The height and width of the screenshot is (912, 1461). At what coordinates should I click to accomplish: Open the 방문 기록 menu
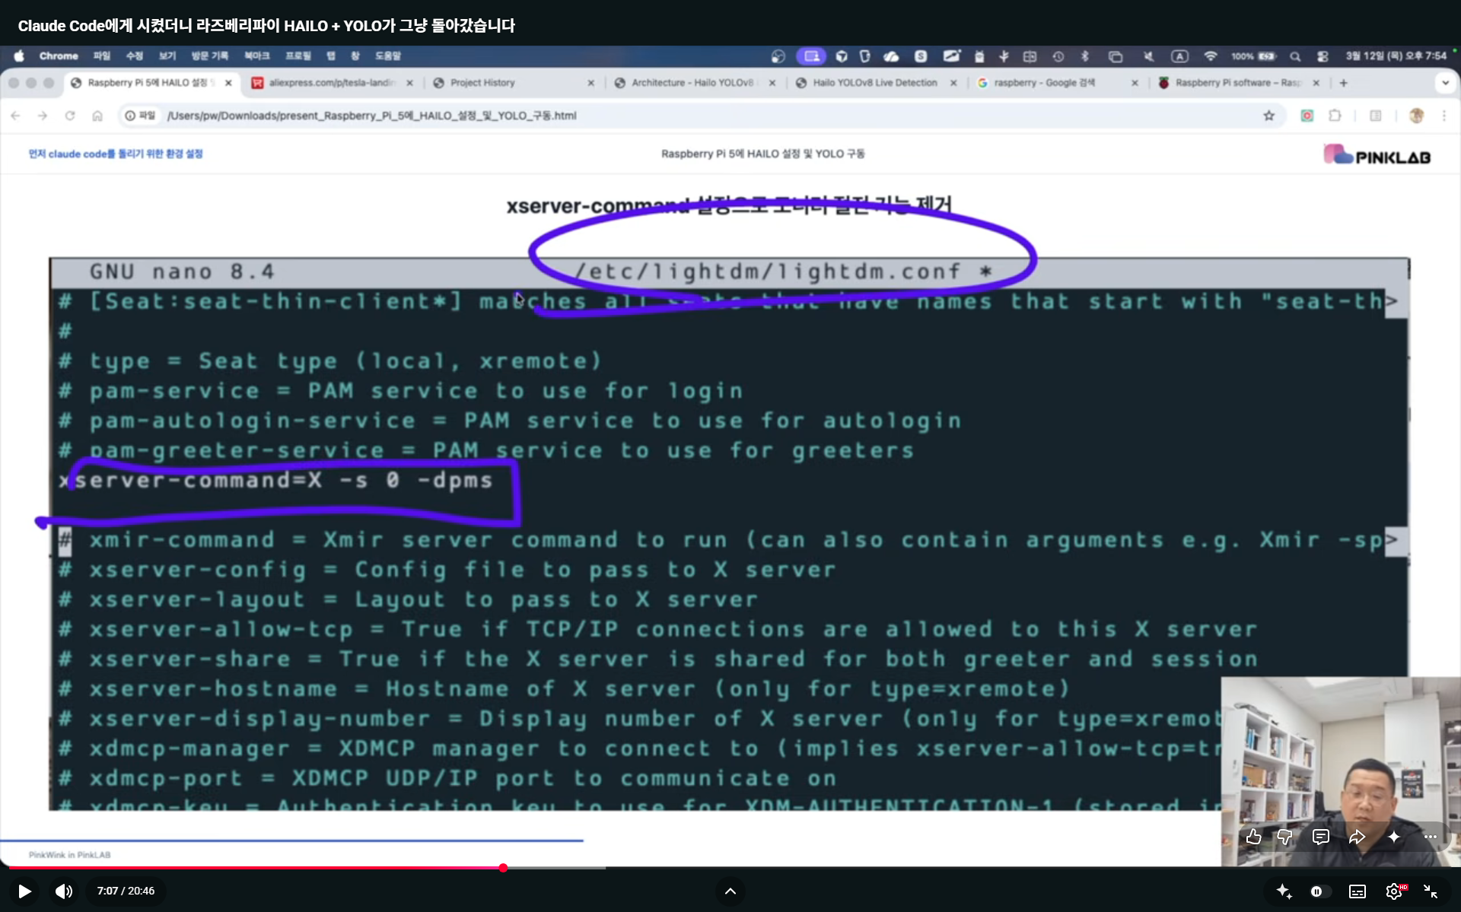point(209,56)
